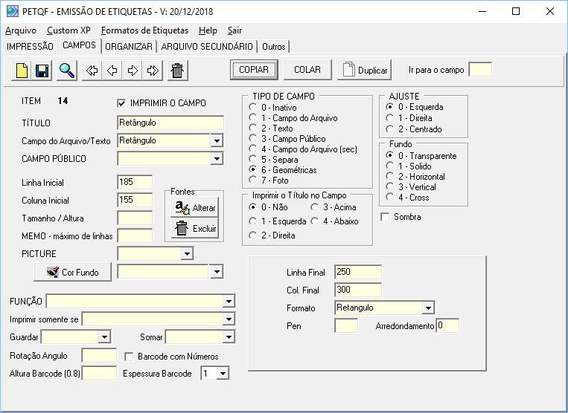
Task: Click the COPIAR button
Action: click(254, 69)
